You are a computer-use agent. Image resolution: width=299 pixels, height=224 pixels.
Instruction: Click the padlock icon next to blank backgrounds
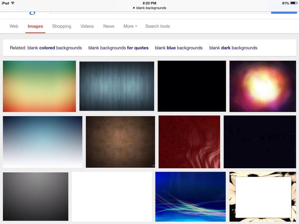tap(133, 8)
